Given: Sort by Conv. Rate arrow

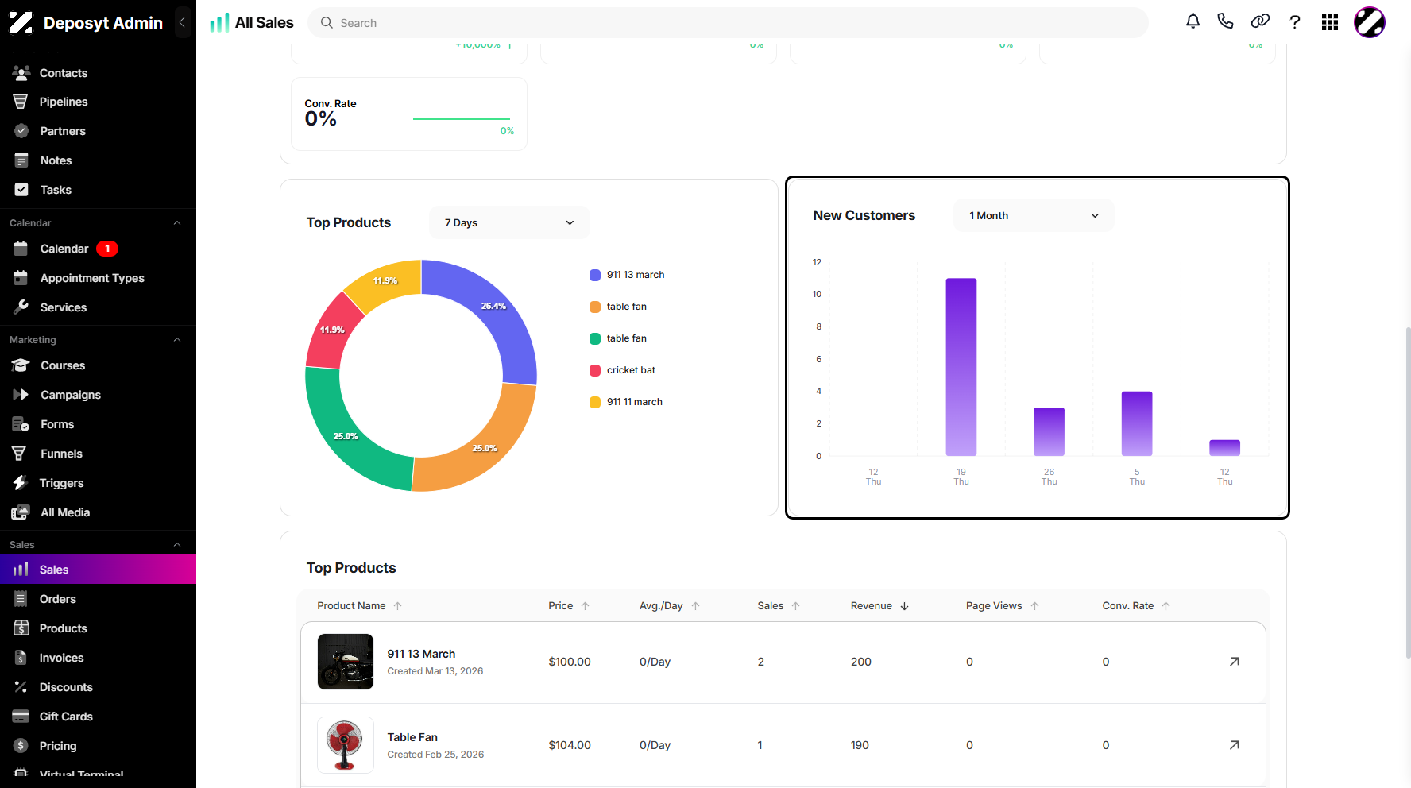Looking at the screenshot, I should pyautogui.click(x=1166, y=606).
